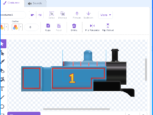Image resolution: width=153 pixels, height=115 pixels.
Task: Expand the Outline color dropdown arrow
Action: click(x=21, y=27)
